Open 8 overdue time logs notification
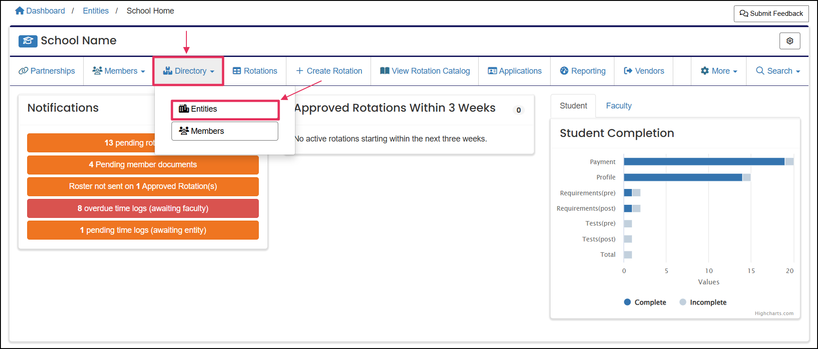This screenshot has height=349, width=818. pos(143,208)
